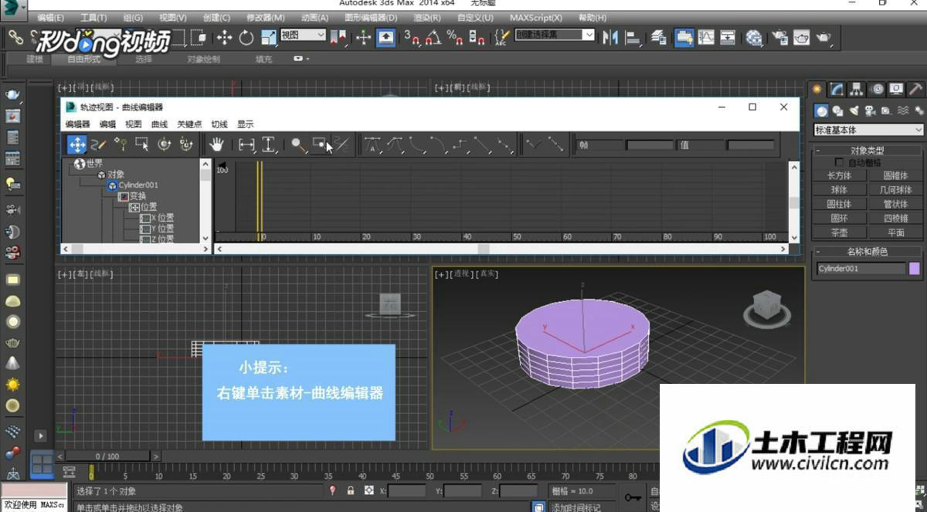Select the Draw Curves pencil tool

coord(98,144)
